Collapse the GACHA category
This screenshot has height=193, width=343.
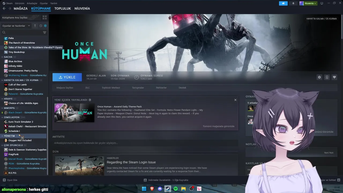[2, 57]
